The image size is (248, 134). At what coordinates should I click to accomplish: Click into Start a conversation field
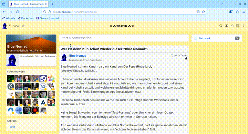(124, 38)
